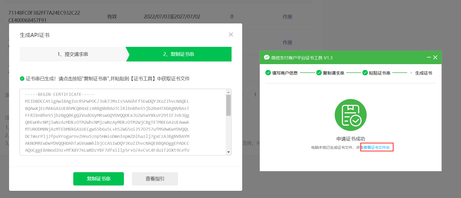This screenshot has width=461, height=198.
Task: Click the 申请证书成功 message text
Action: point(351,139)
